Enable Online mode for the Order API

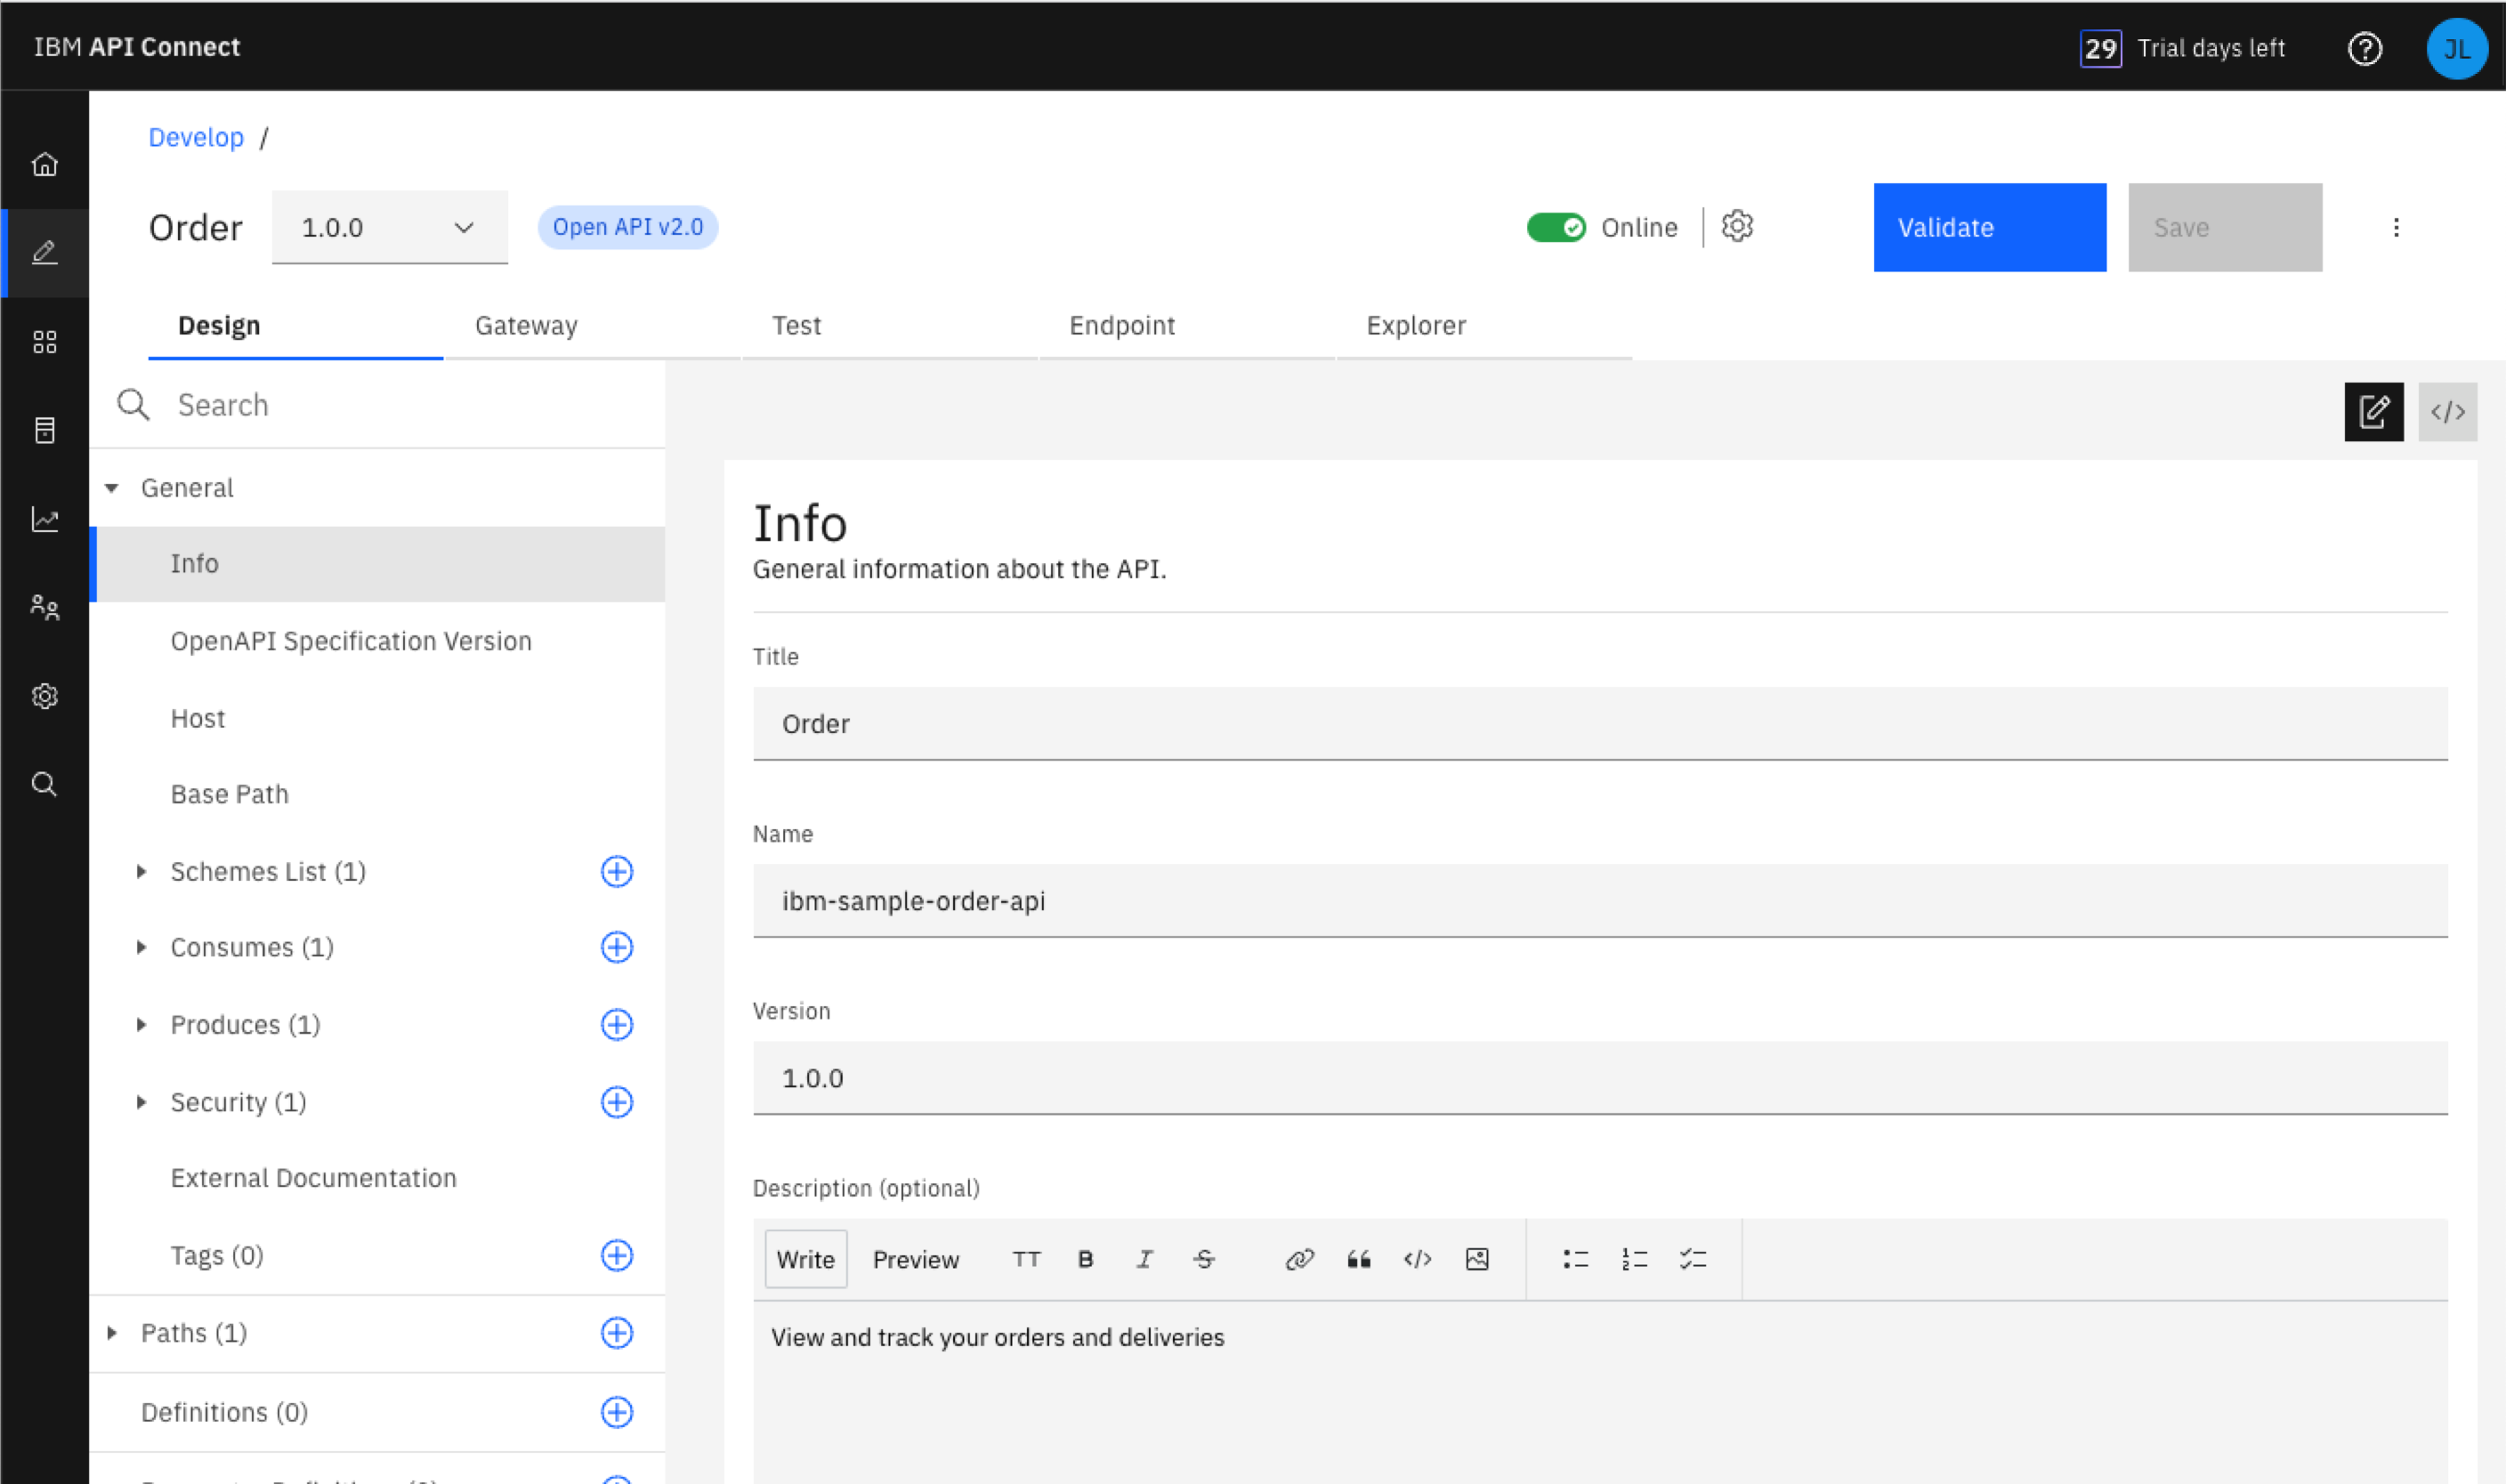pos(1556,226)
